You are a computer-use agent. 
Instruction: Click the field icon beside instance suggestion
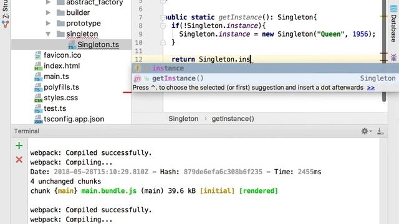[137, 68]
